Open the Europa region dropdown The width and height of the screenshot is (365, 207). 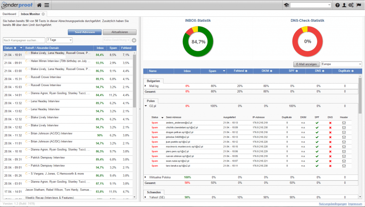tap(341, 64)
